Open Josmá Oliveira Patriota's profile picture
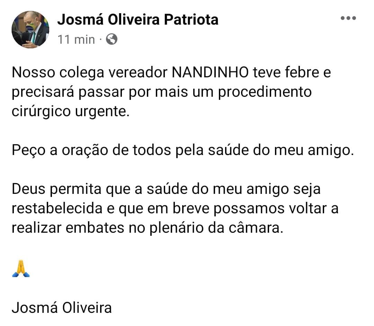 pos(29,29)
